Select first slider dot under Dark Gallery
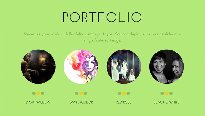205x116 pixels. pos(34,93)
